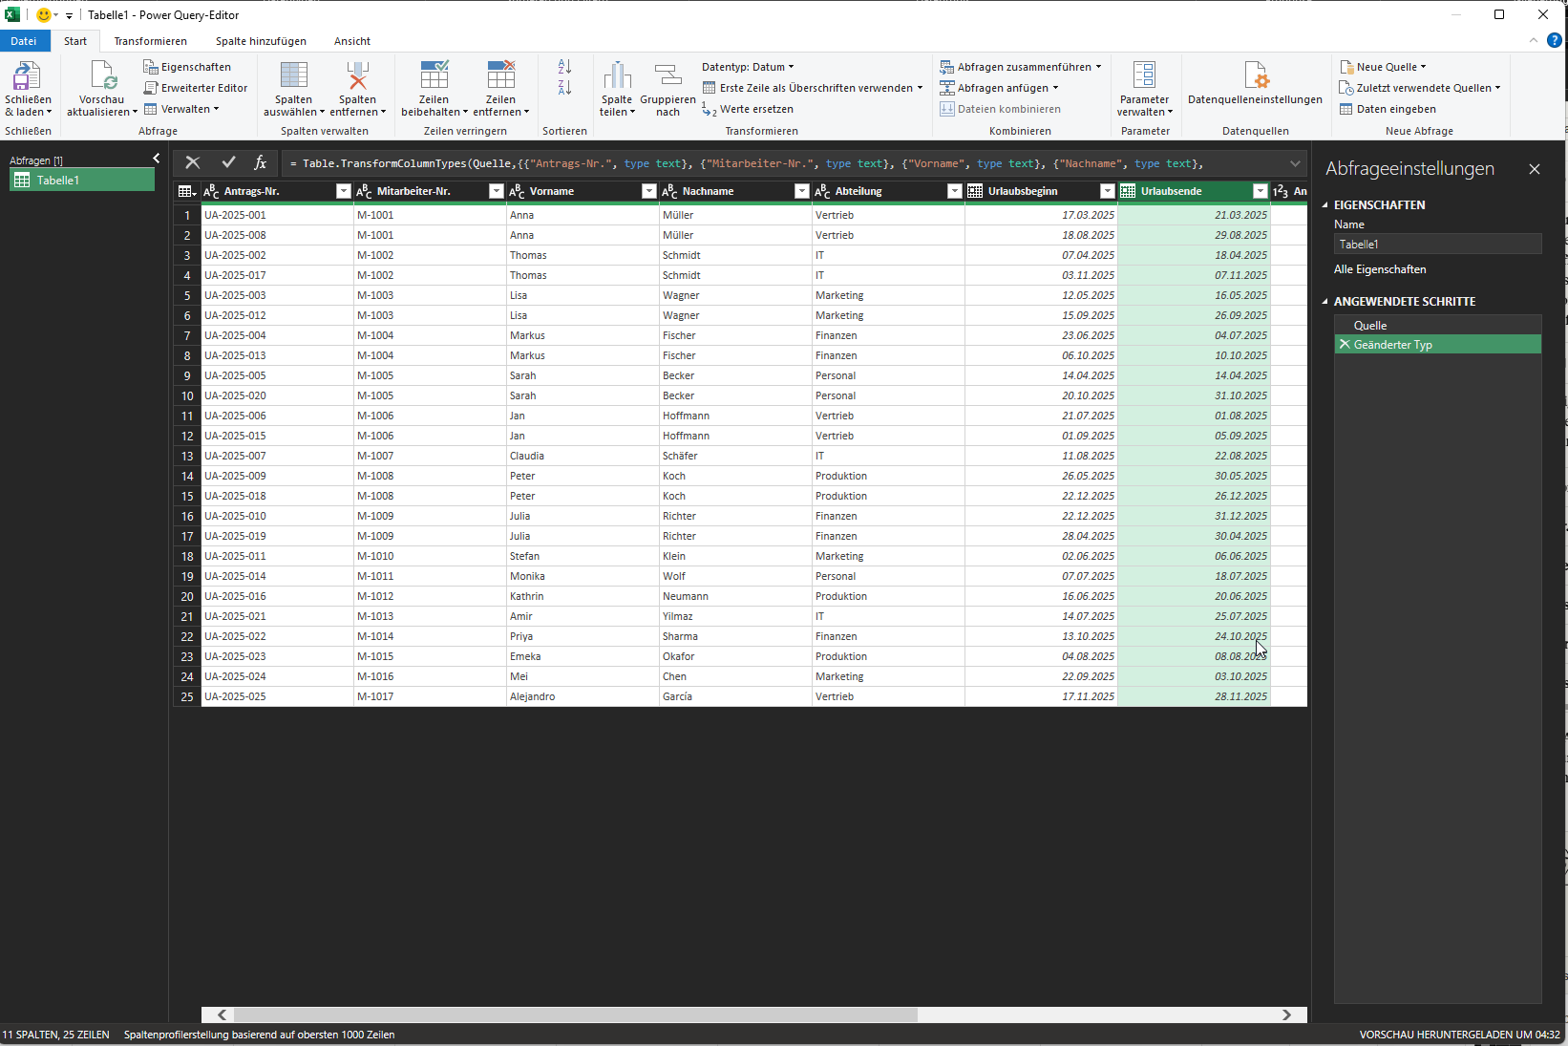
Task: Select the Nachname column header
Action: click(735, 191)
